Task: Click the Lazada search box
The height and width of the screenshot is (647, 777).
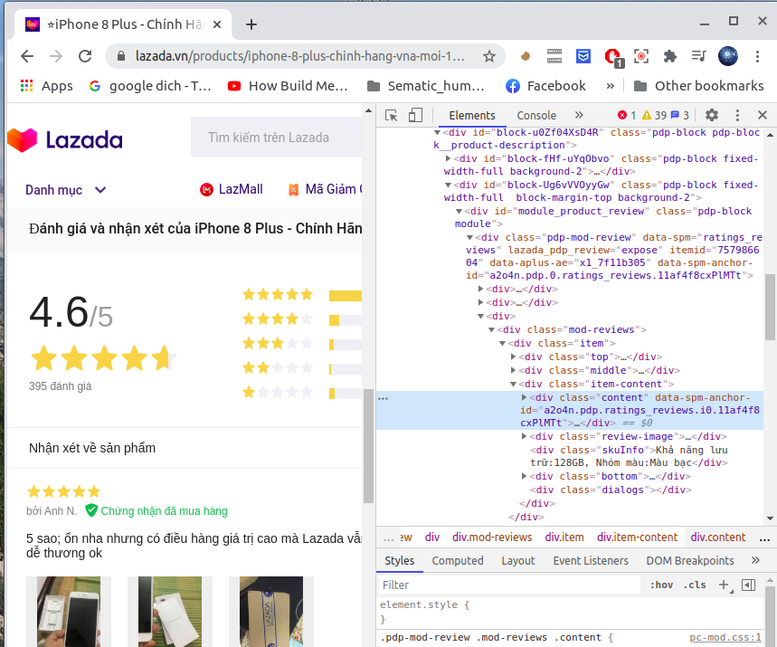Action: click(x=277, y=138)
